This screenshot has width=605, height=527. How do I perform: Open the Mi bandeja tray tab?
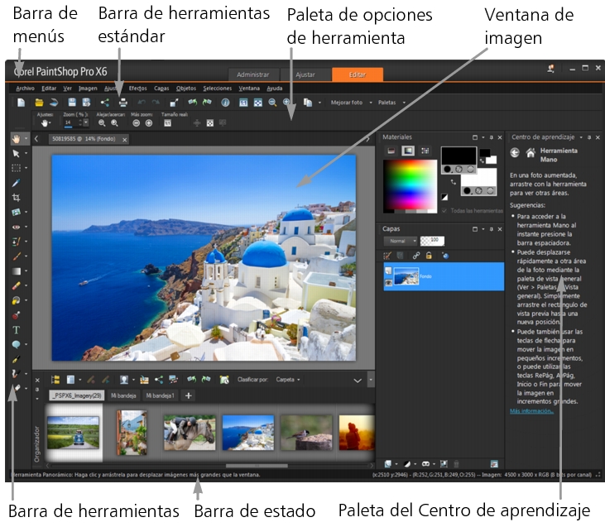pyautogui.click(x=127, y=396)
